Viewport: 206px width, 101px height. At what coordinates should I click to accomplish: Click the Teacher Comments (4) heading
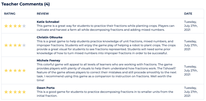pyautogui.click(x=26, y=4)
